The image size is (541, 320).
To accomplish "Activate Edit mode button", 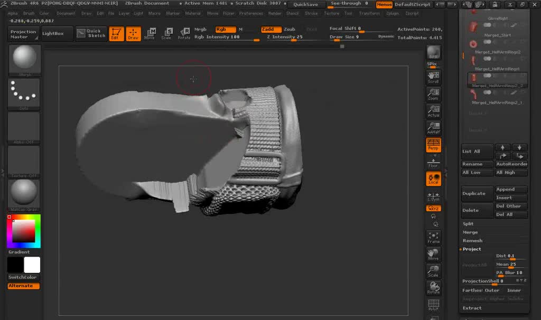I will 117,34.
